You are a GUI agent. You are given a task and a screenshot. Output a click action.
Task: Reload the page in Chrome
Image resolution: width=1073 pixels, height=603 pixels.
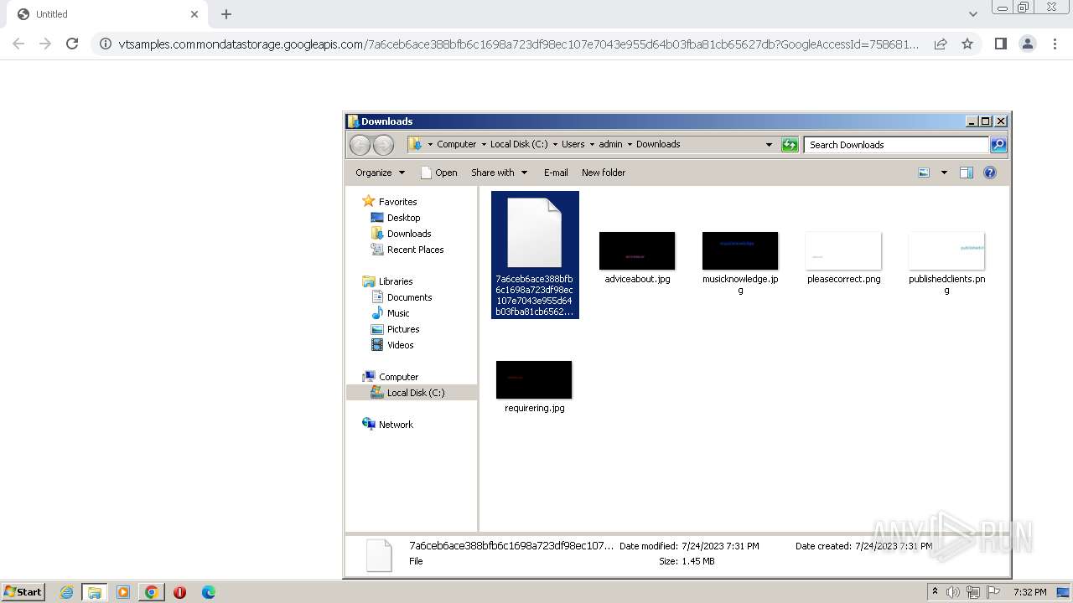pos(72,44)
